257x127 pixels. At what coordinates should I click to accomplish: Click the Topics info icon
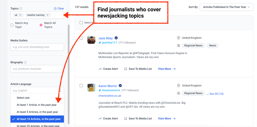tap(21, 9)
